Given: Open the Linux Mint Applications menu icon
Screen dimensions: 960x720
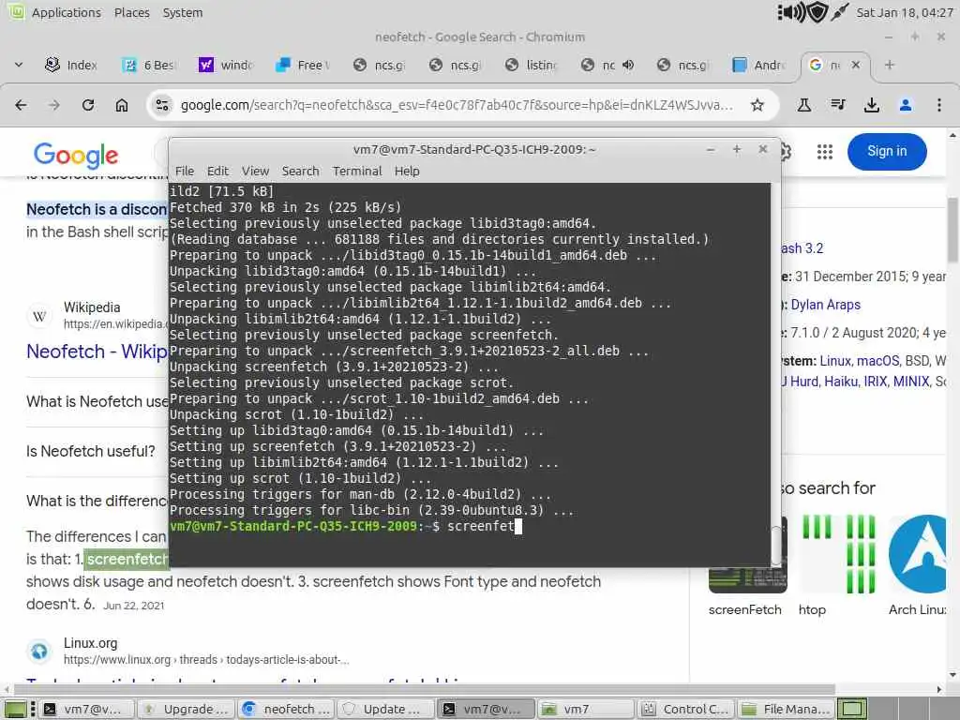Looking at the screenshot, I should click(17, 11).
